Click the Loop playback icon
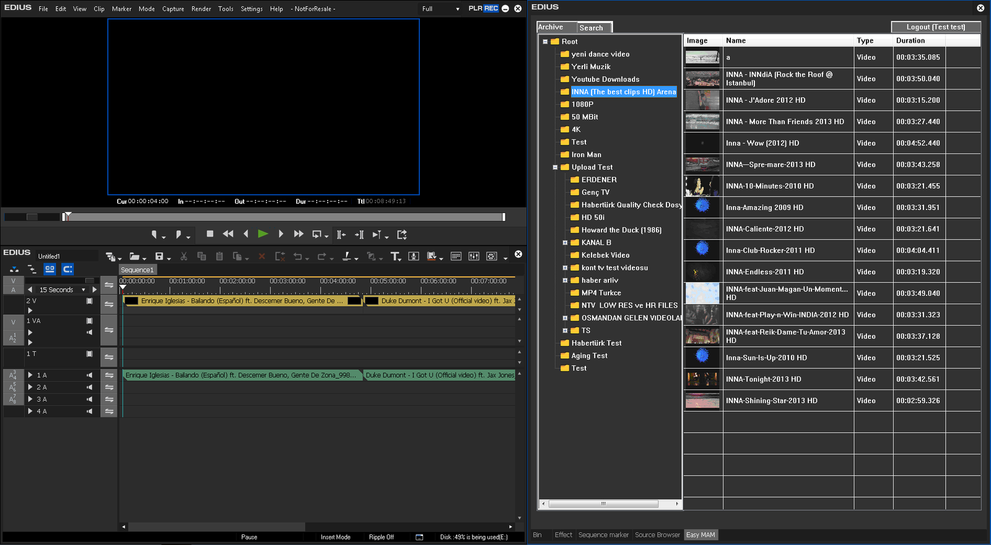The image size is (991, 545). coord(317,235)
